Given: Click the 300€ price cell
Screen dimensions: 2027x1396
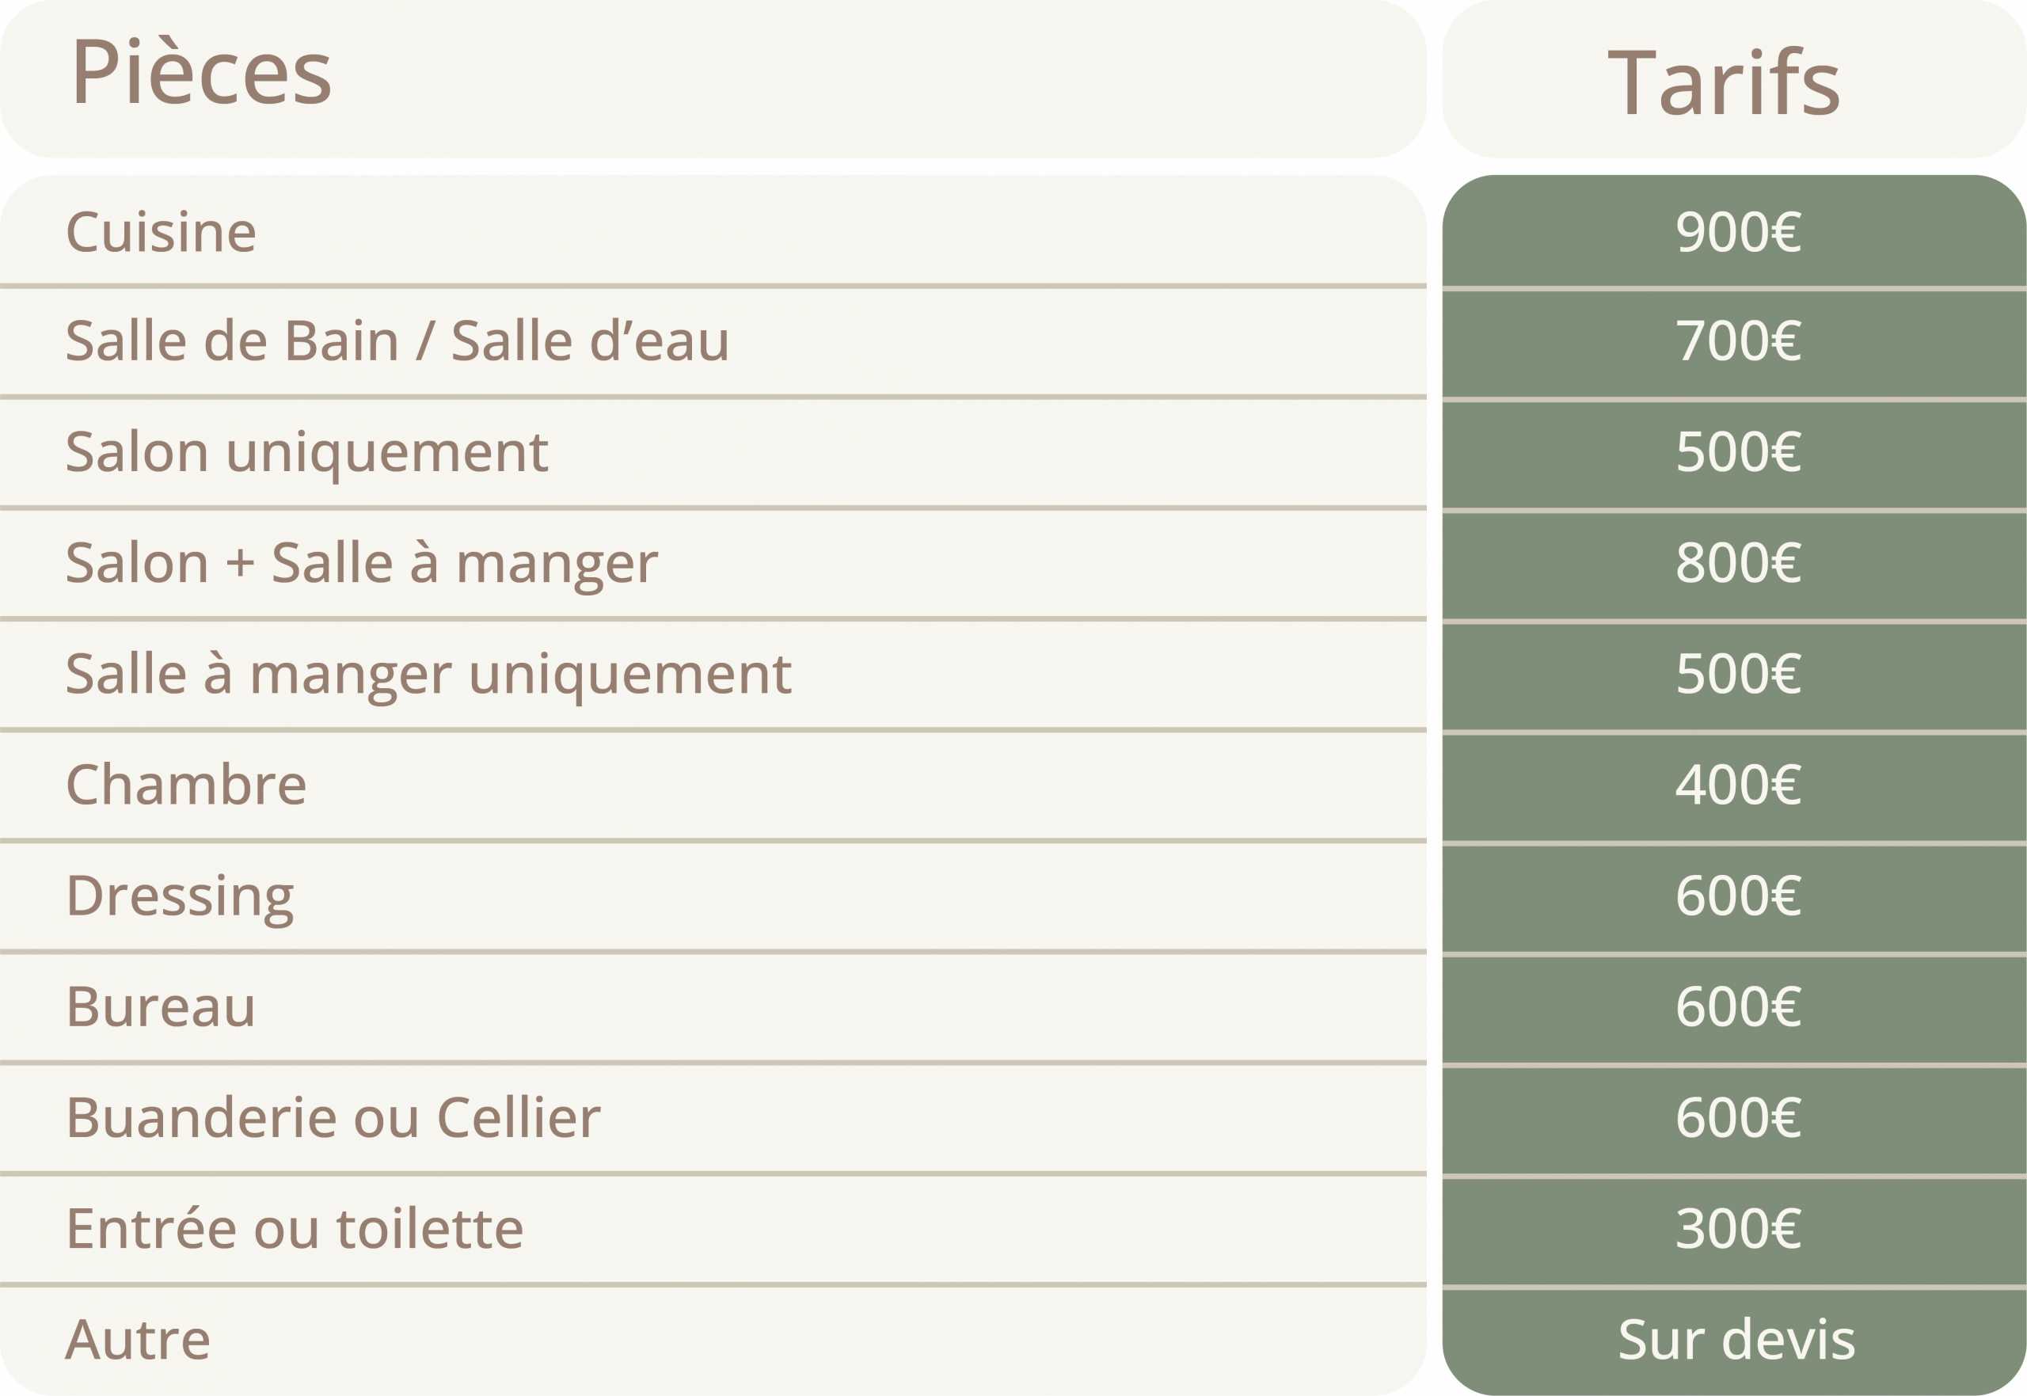Looking at the screenshot, I should (1737, 1229).
